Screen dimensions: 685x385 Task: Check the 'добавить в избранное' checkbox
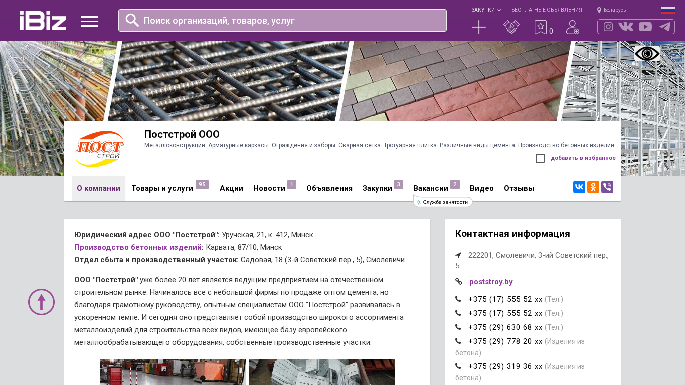540,158
